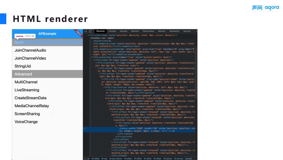Collapse the flt-glass-pane node
Image resolution: width=283 pixels, height=160 pixels.
pyautogui.click(x=88, y=35)
